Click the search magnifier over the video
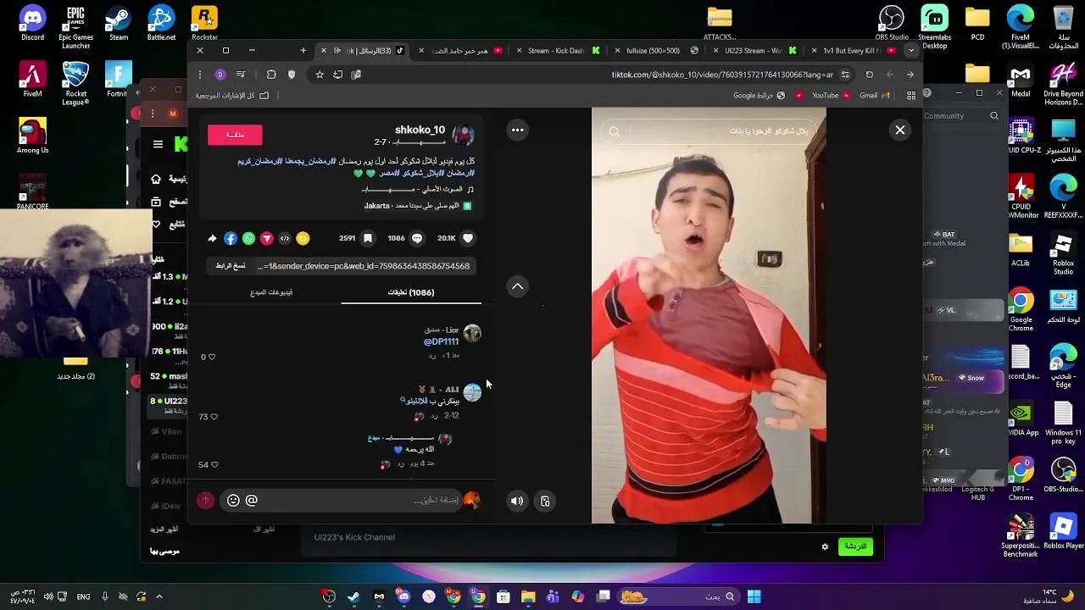The height and width of the screenshot is (610, 1085). pyautogui.click(x=615, y=131)
